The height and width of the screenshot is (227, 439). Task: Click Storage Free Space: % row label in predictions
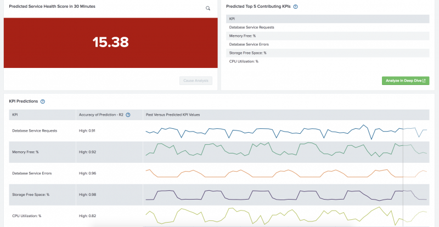[x=31, y=195]
